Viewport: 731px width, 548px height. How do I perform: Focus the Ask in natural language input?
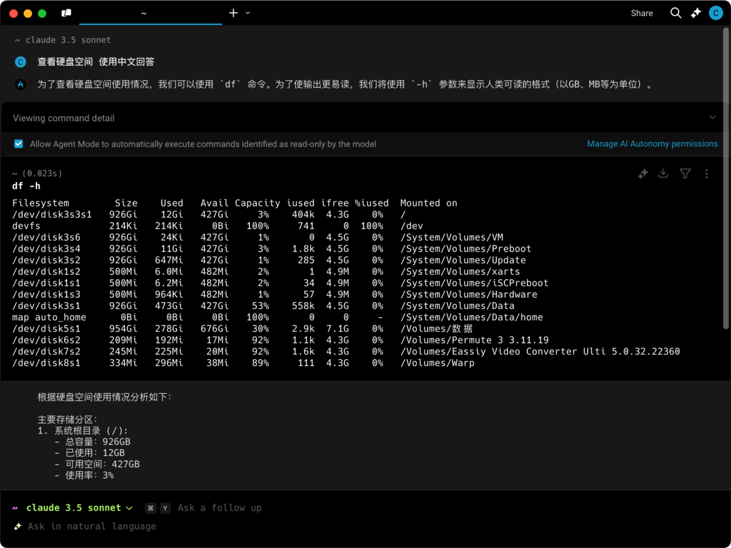coord(92,526)
